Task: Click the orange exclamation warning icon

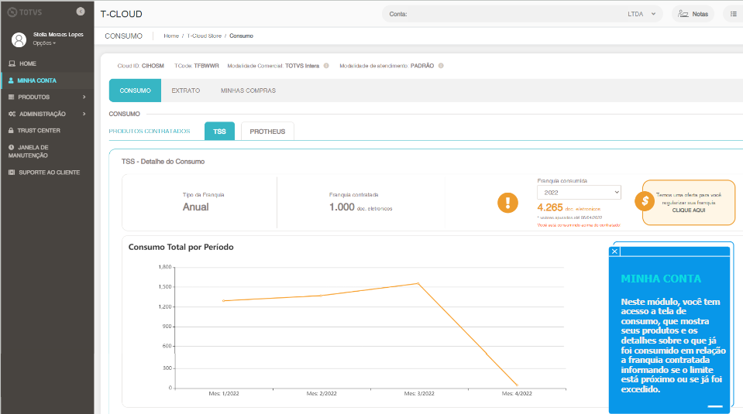Action: (507, 203)
